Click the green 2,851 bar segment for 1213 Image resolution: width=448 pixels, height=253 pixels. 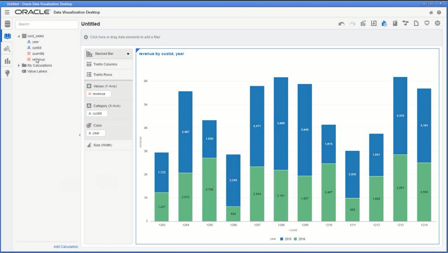[x=400, y=188]
